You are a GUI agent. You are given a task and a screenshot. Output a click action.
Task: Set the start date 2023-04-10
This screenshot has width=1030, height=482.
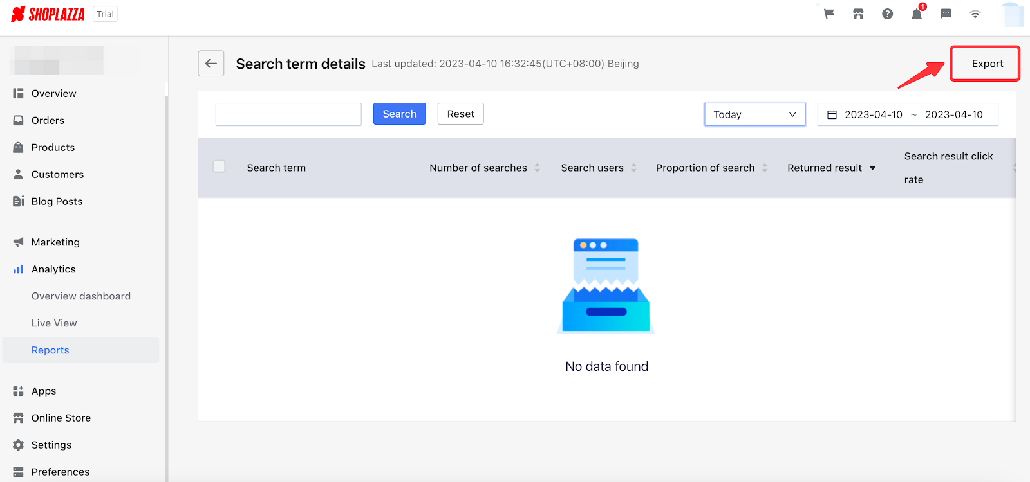[874, 114]
